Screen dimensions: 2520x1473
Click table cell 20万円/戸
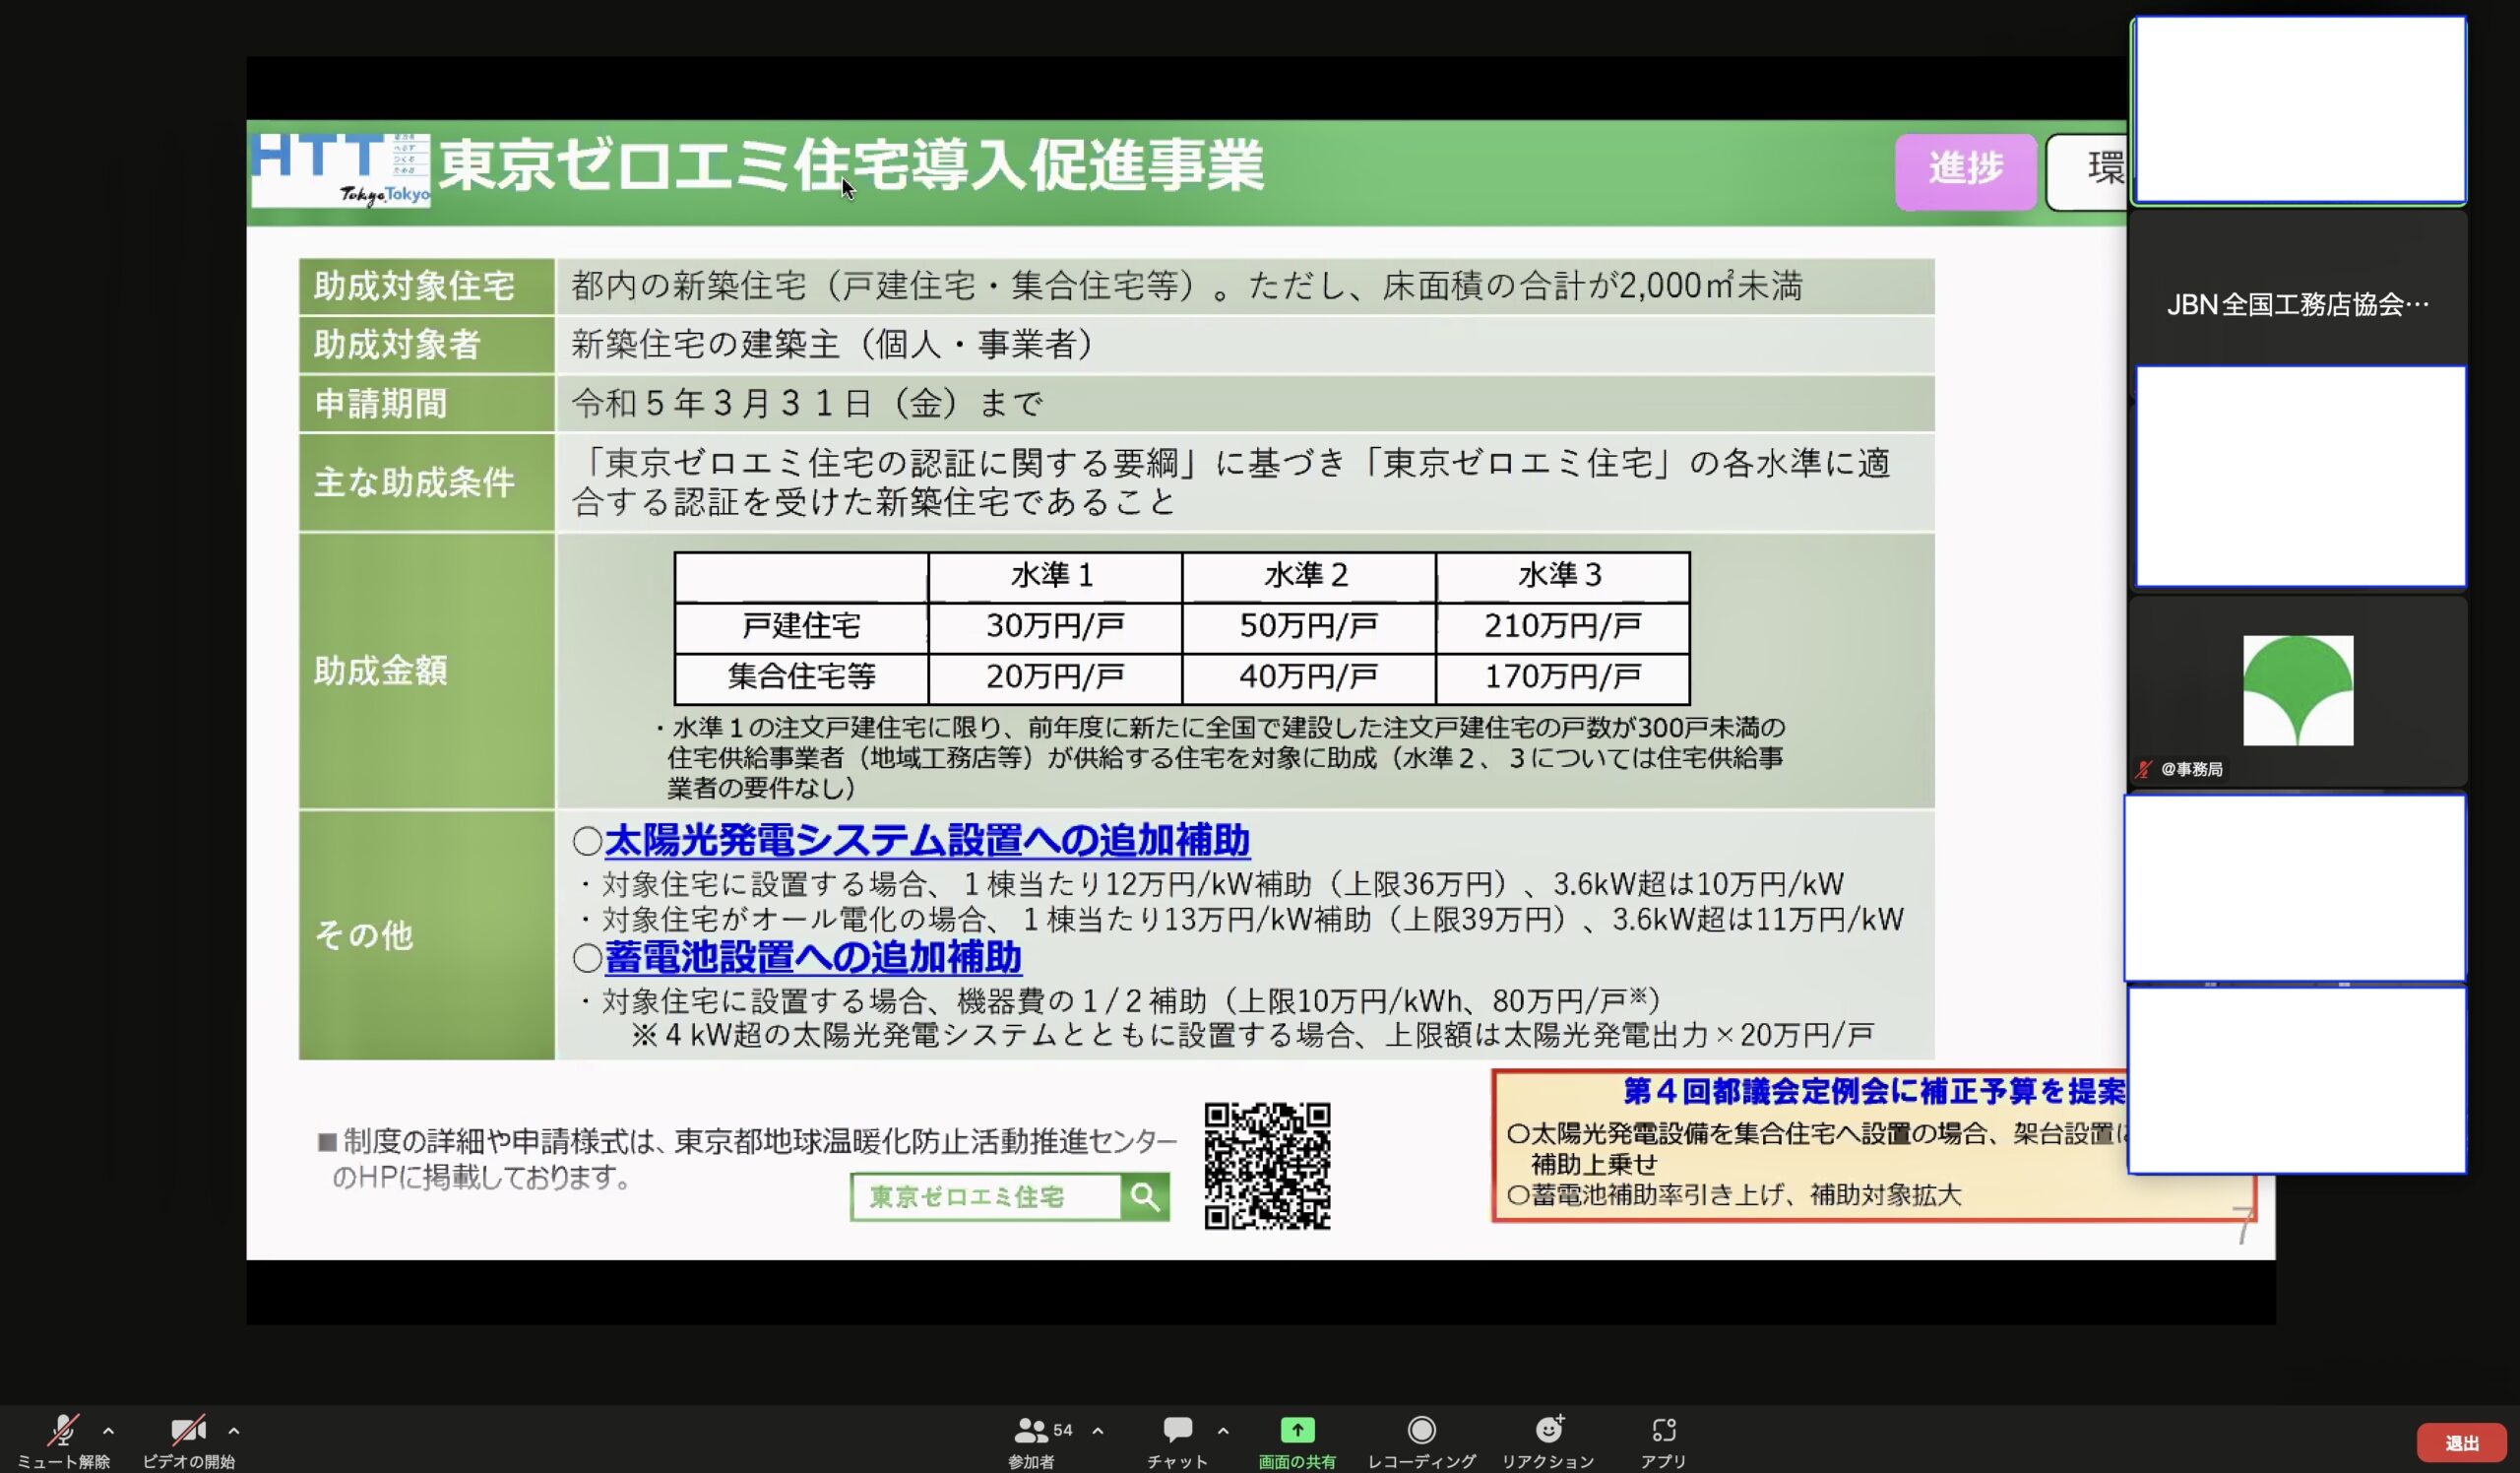1055,678
